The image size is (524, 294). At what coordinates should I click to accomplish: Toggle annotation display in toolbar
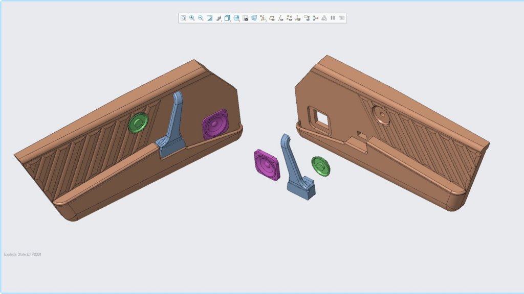(307, 18)
